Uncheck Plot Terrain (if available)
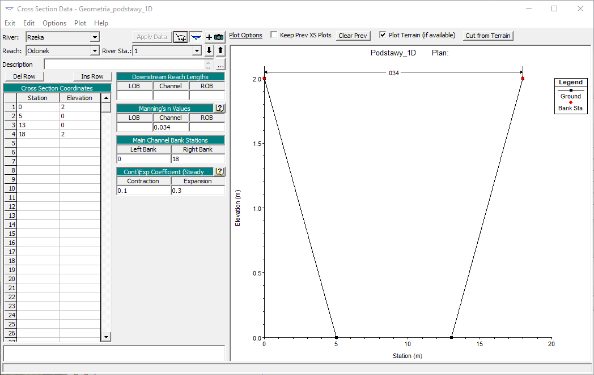The width and height of the screenshot is (594, 375). [383, 35]
